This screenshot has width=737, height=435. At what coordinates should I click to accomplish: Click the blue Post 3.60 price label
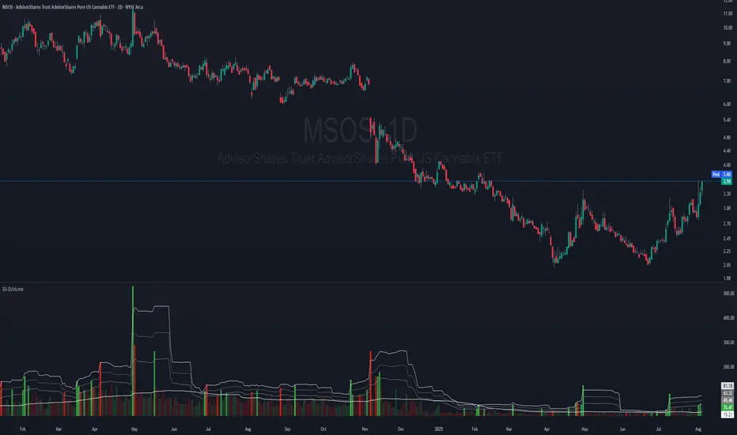click(x=721, y=175)
